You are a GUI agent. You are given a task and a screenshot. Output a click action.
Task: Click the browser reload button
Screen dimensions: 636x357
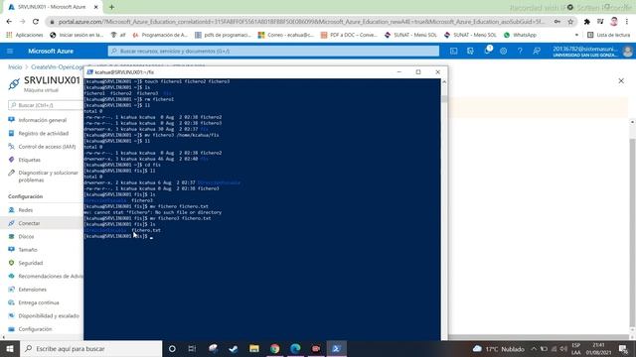pos(36,22)
